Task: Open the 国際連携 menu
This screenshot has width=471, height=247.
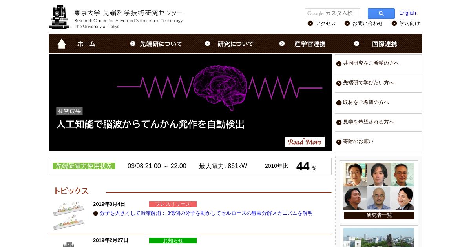Action: [385, 44]
